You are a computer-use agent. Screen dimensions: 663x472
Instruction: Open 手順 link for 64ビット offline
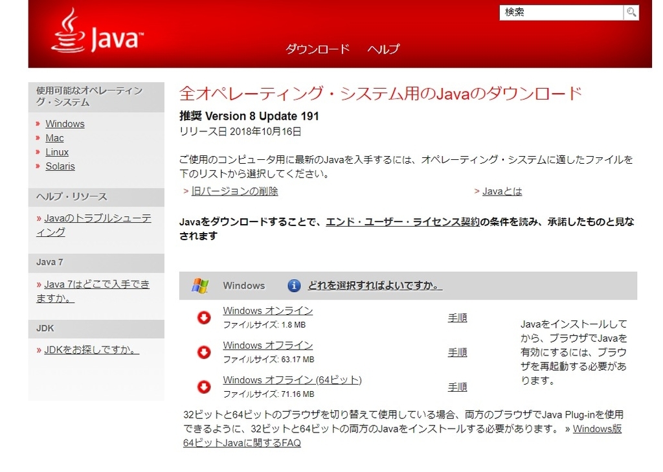click(457, 387)
